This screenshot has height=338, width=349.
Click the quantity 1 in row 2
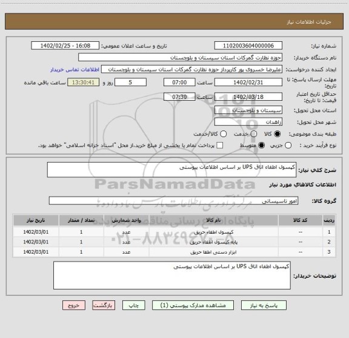pos(81,242)
